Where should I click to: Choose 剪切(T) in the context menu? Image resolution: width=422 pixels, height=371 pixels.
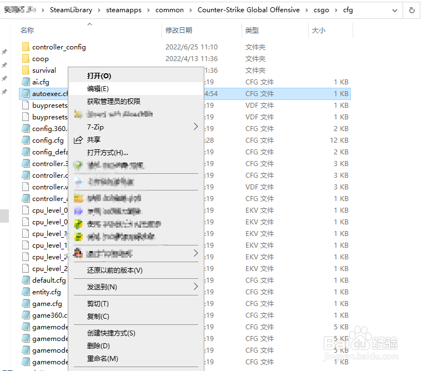pyautogui.click(x=136, y=304)
